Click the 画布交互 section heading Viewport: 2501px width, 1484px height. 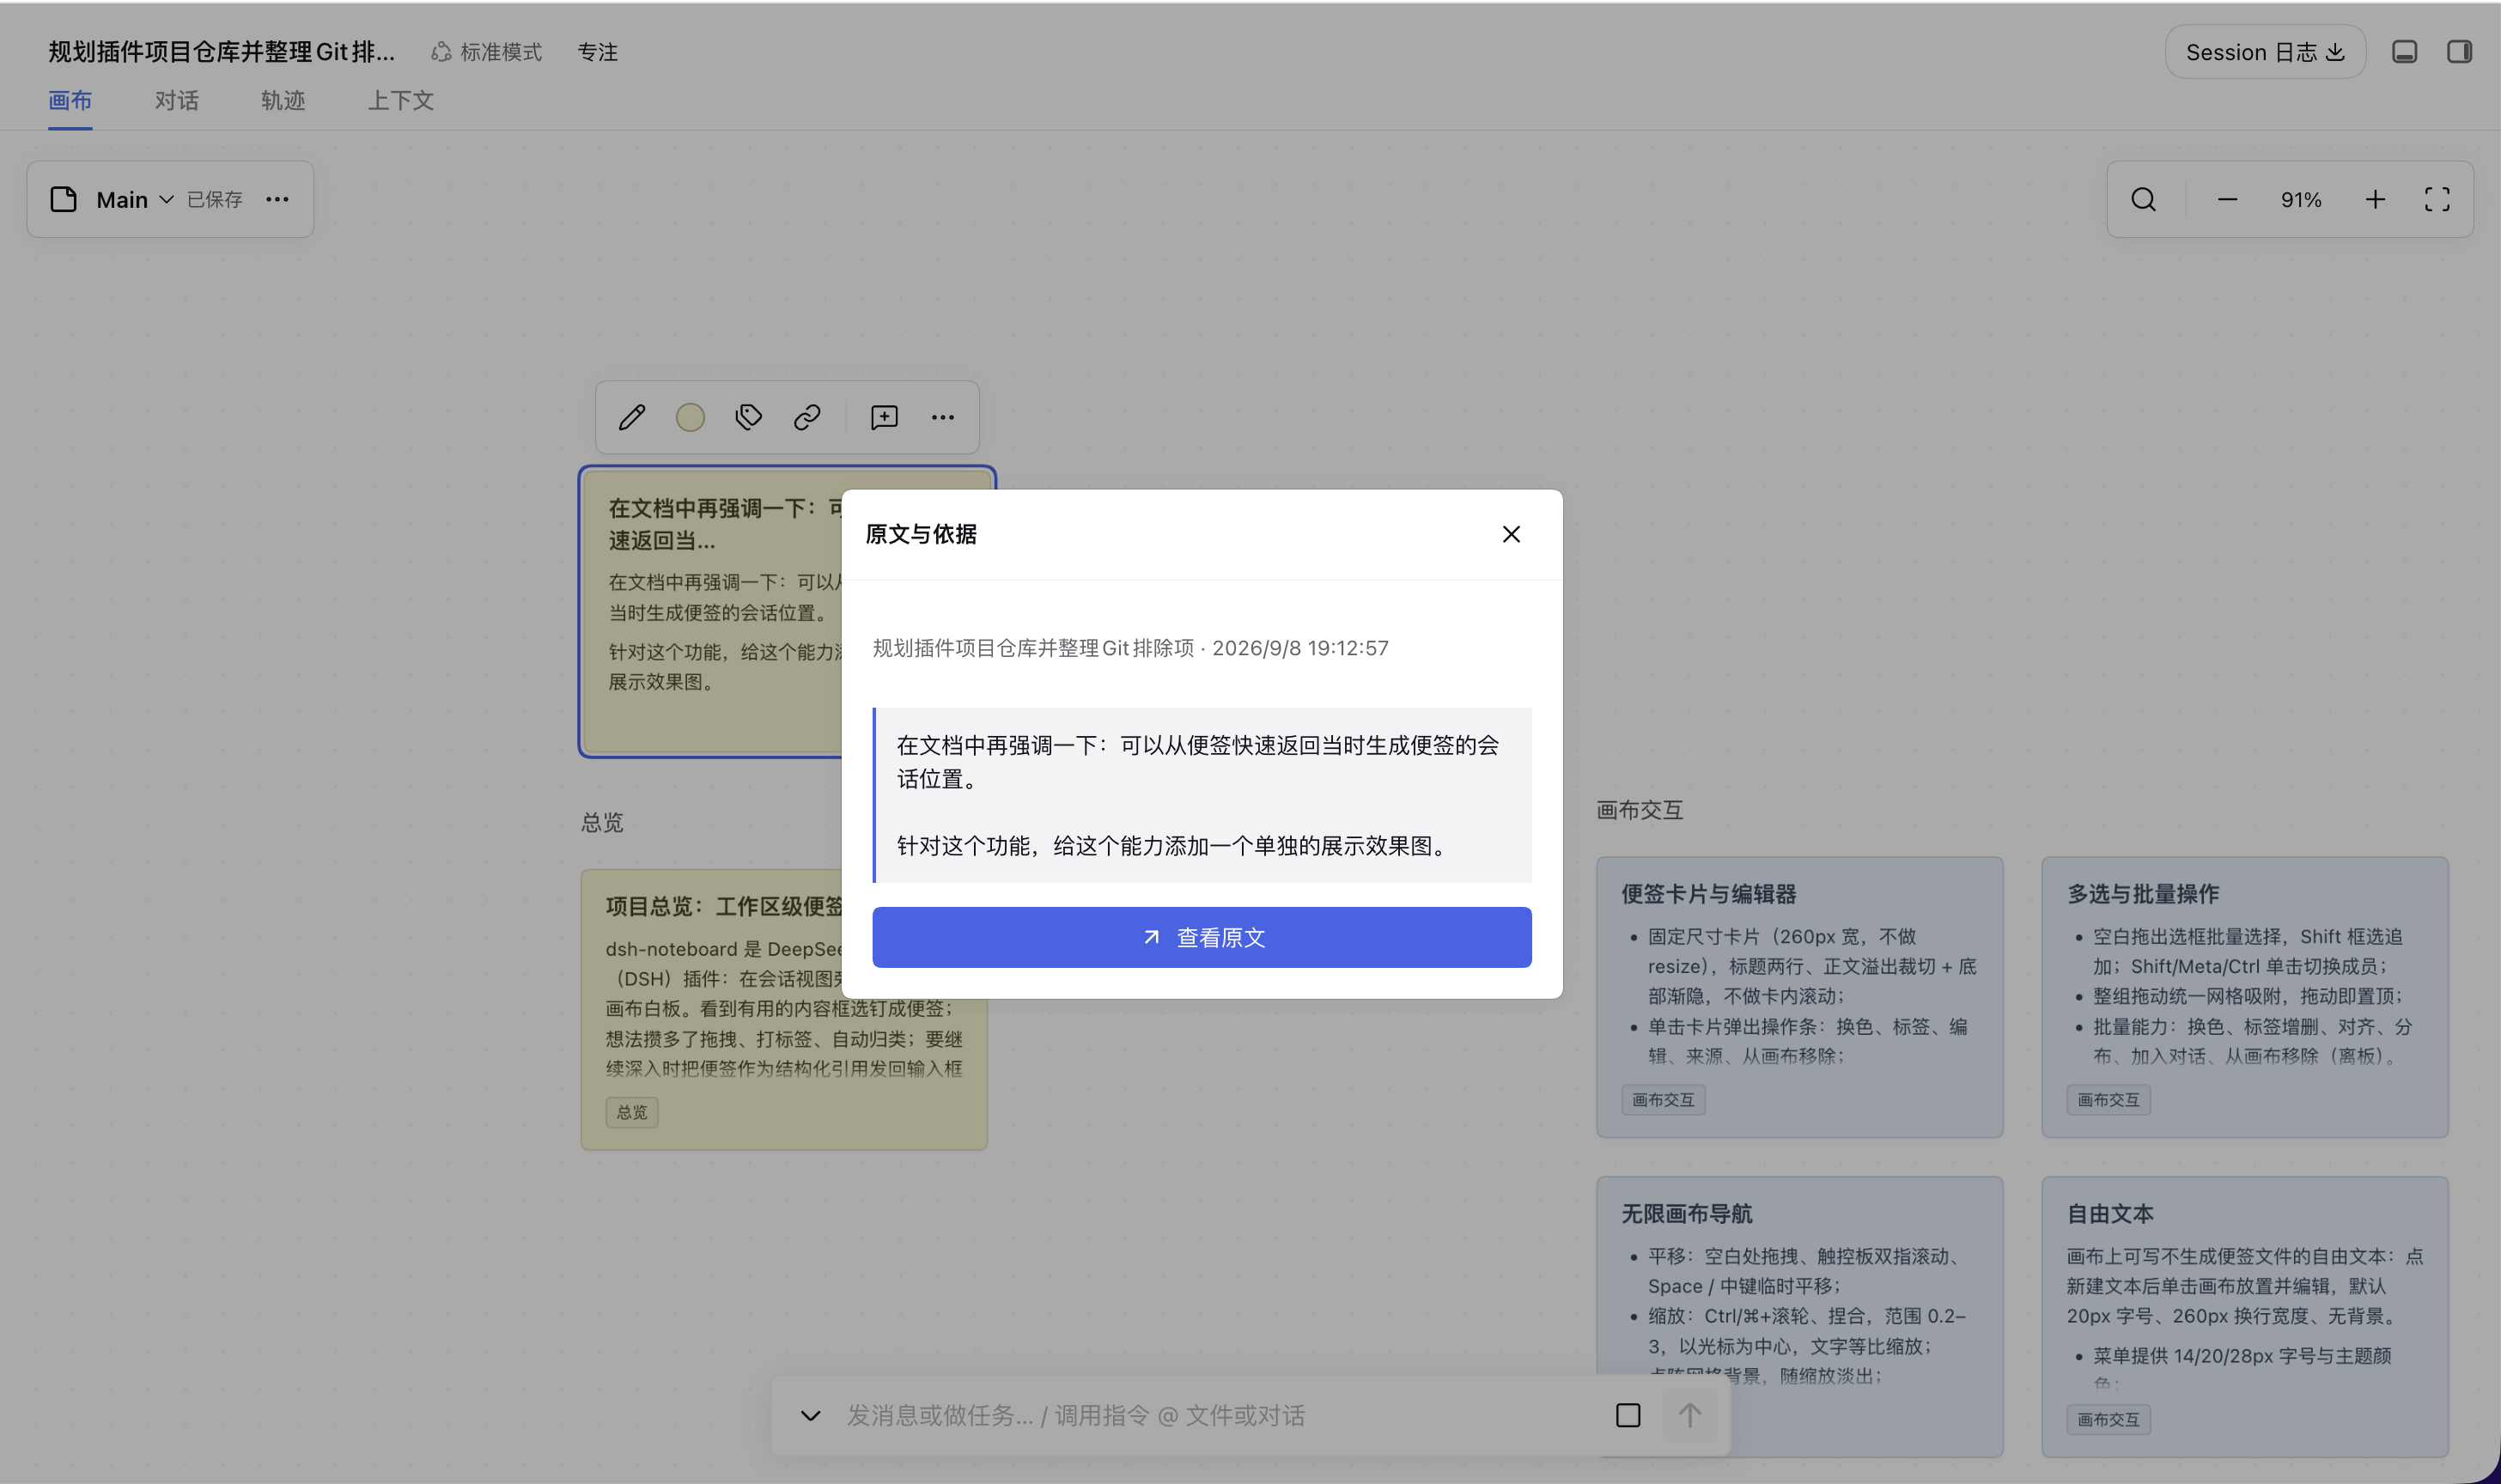pos(1640,810)
